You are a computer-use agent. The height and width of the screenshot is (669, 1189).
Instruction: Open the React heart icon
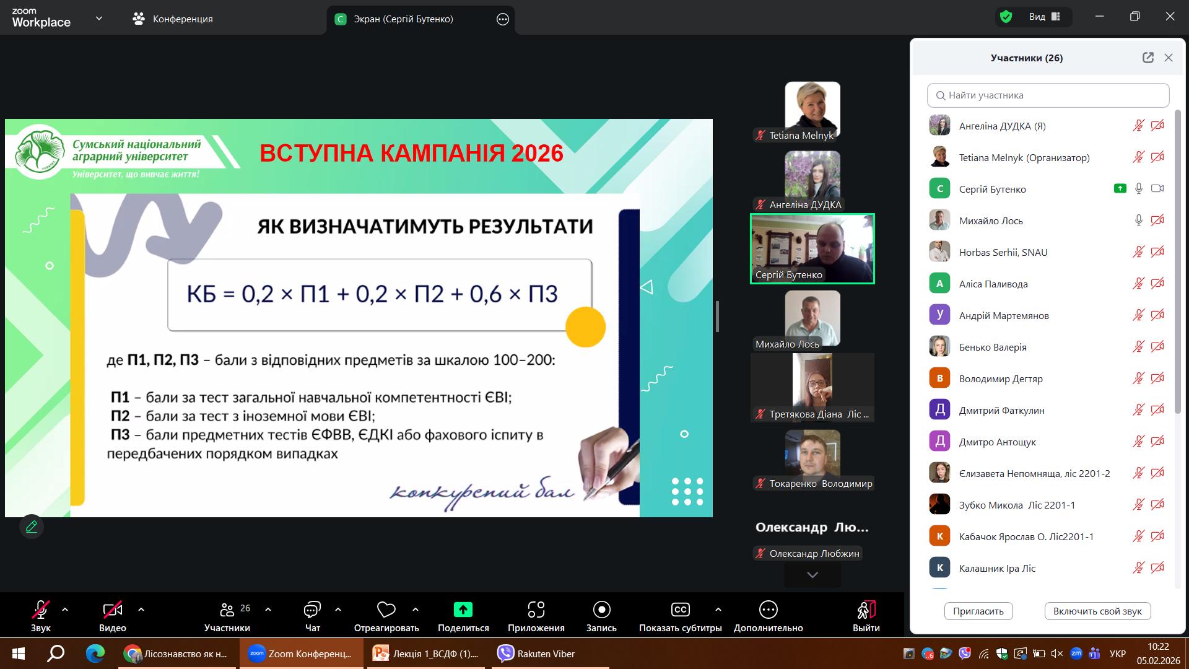point(386,610)
